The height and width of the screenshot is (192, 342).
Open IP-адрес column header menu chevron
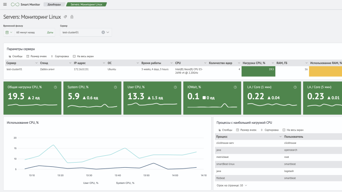pos(104,63)
